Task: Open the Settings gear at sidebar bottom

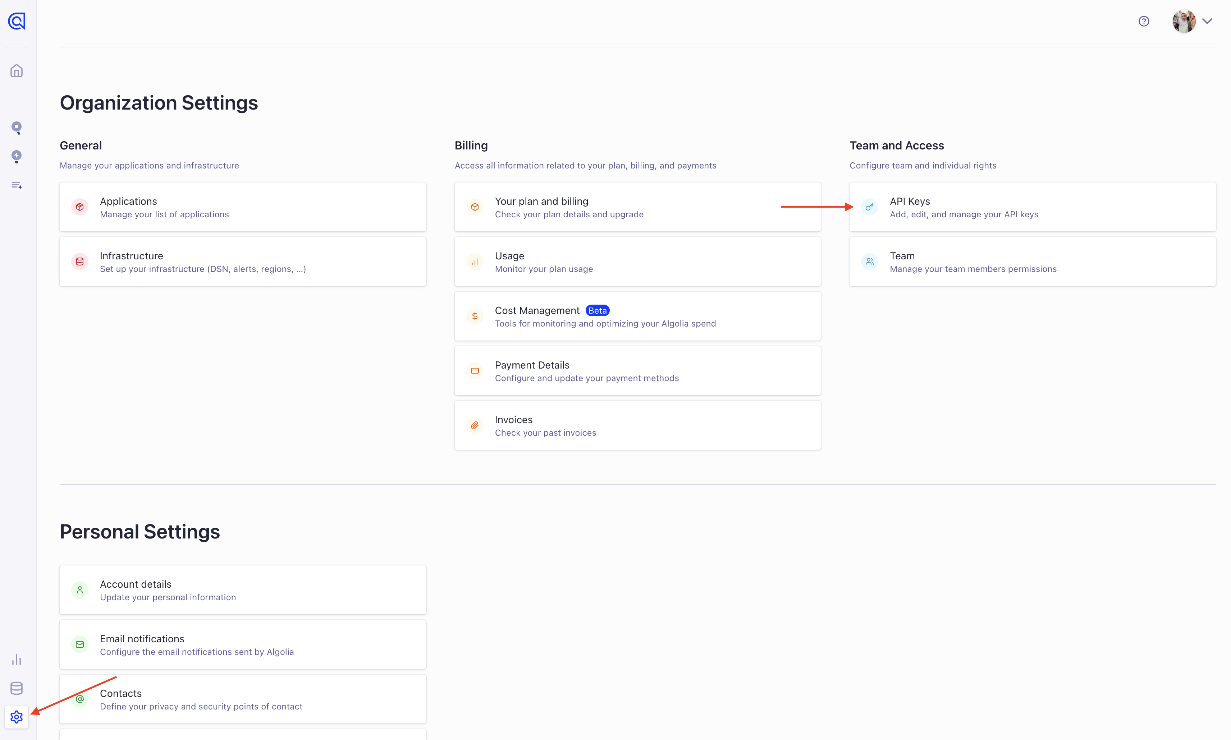Action: coord(17,717)
